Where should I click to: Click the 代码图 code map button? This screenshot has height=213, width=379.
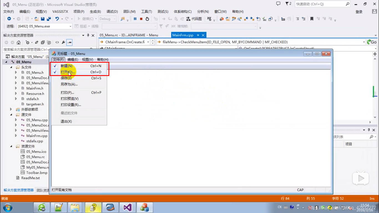tap(194, 19)
